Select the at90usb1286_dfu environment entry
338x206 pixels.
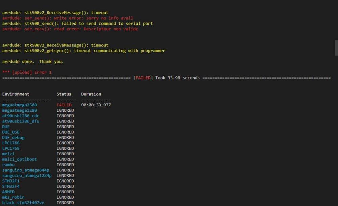pyautogui.click(x=21, y=121)
